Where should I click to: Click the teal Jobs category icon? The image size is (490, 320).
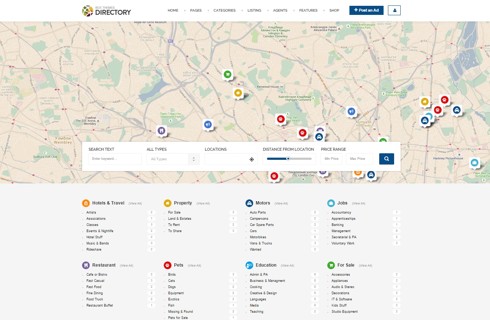coord(331,203)
